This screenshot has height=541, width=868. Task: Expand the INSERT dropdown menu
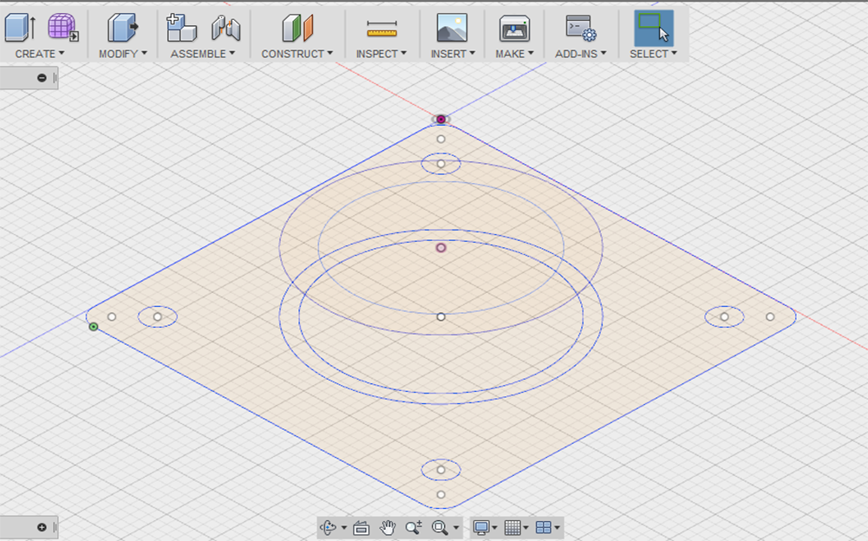point(453,54)
